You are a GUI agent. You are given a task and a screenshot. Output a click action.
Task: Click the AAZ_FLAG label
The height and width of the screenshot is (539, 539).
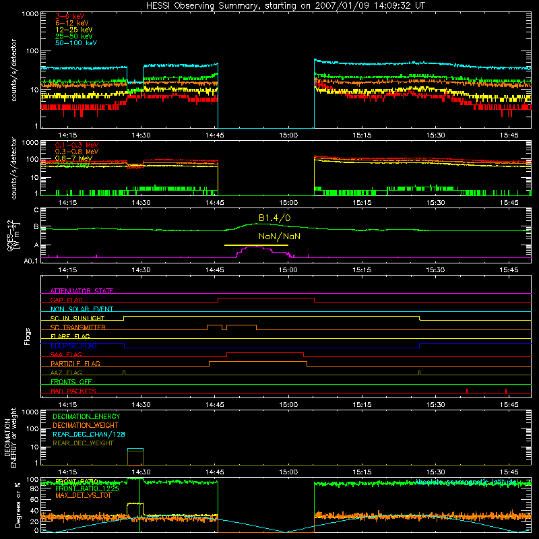click(66, 373)
